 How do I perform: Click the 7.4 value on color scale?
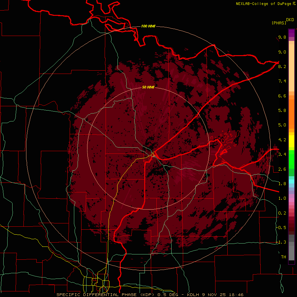pos(282,81)
